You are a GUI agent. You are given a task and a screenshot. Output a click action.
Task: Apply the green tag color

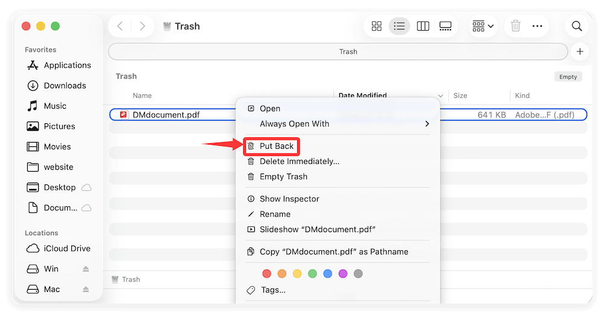coord(312,274)
